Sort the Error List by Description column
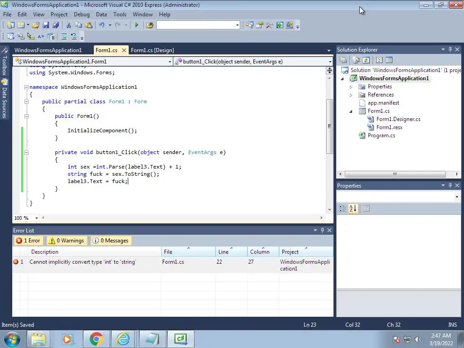This screenshot has height=348, width=464. (x=95, y=252)
